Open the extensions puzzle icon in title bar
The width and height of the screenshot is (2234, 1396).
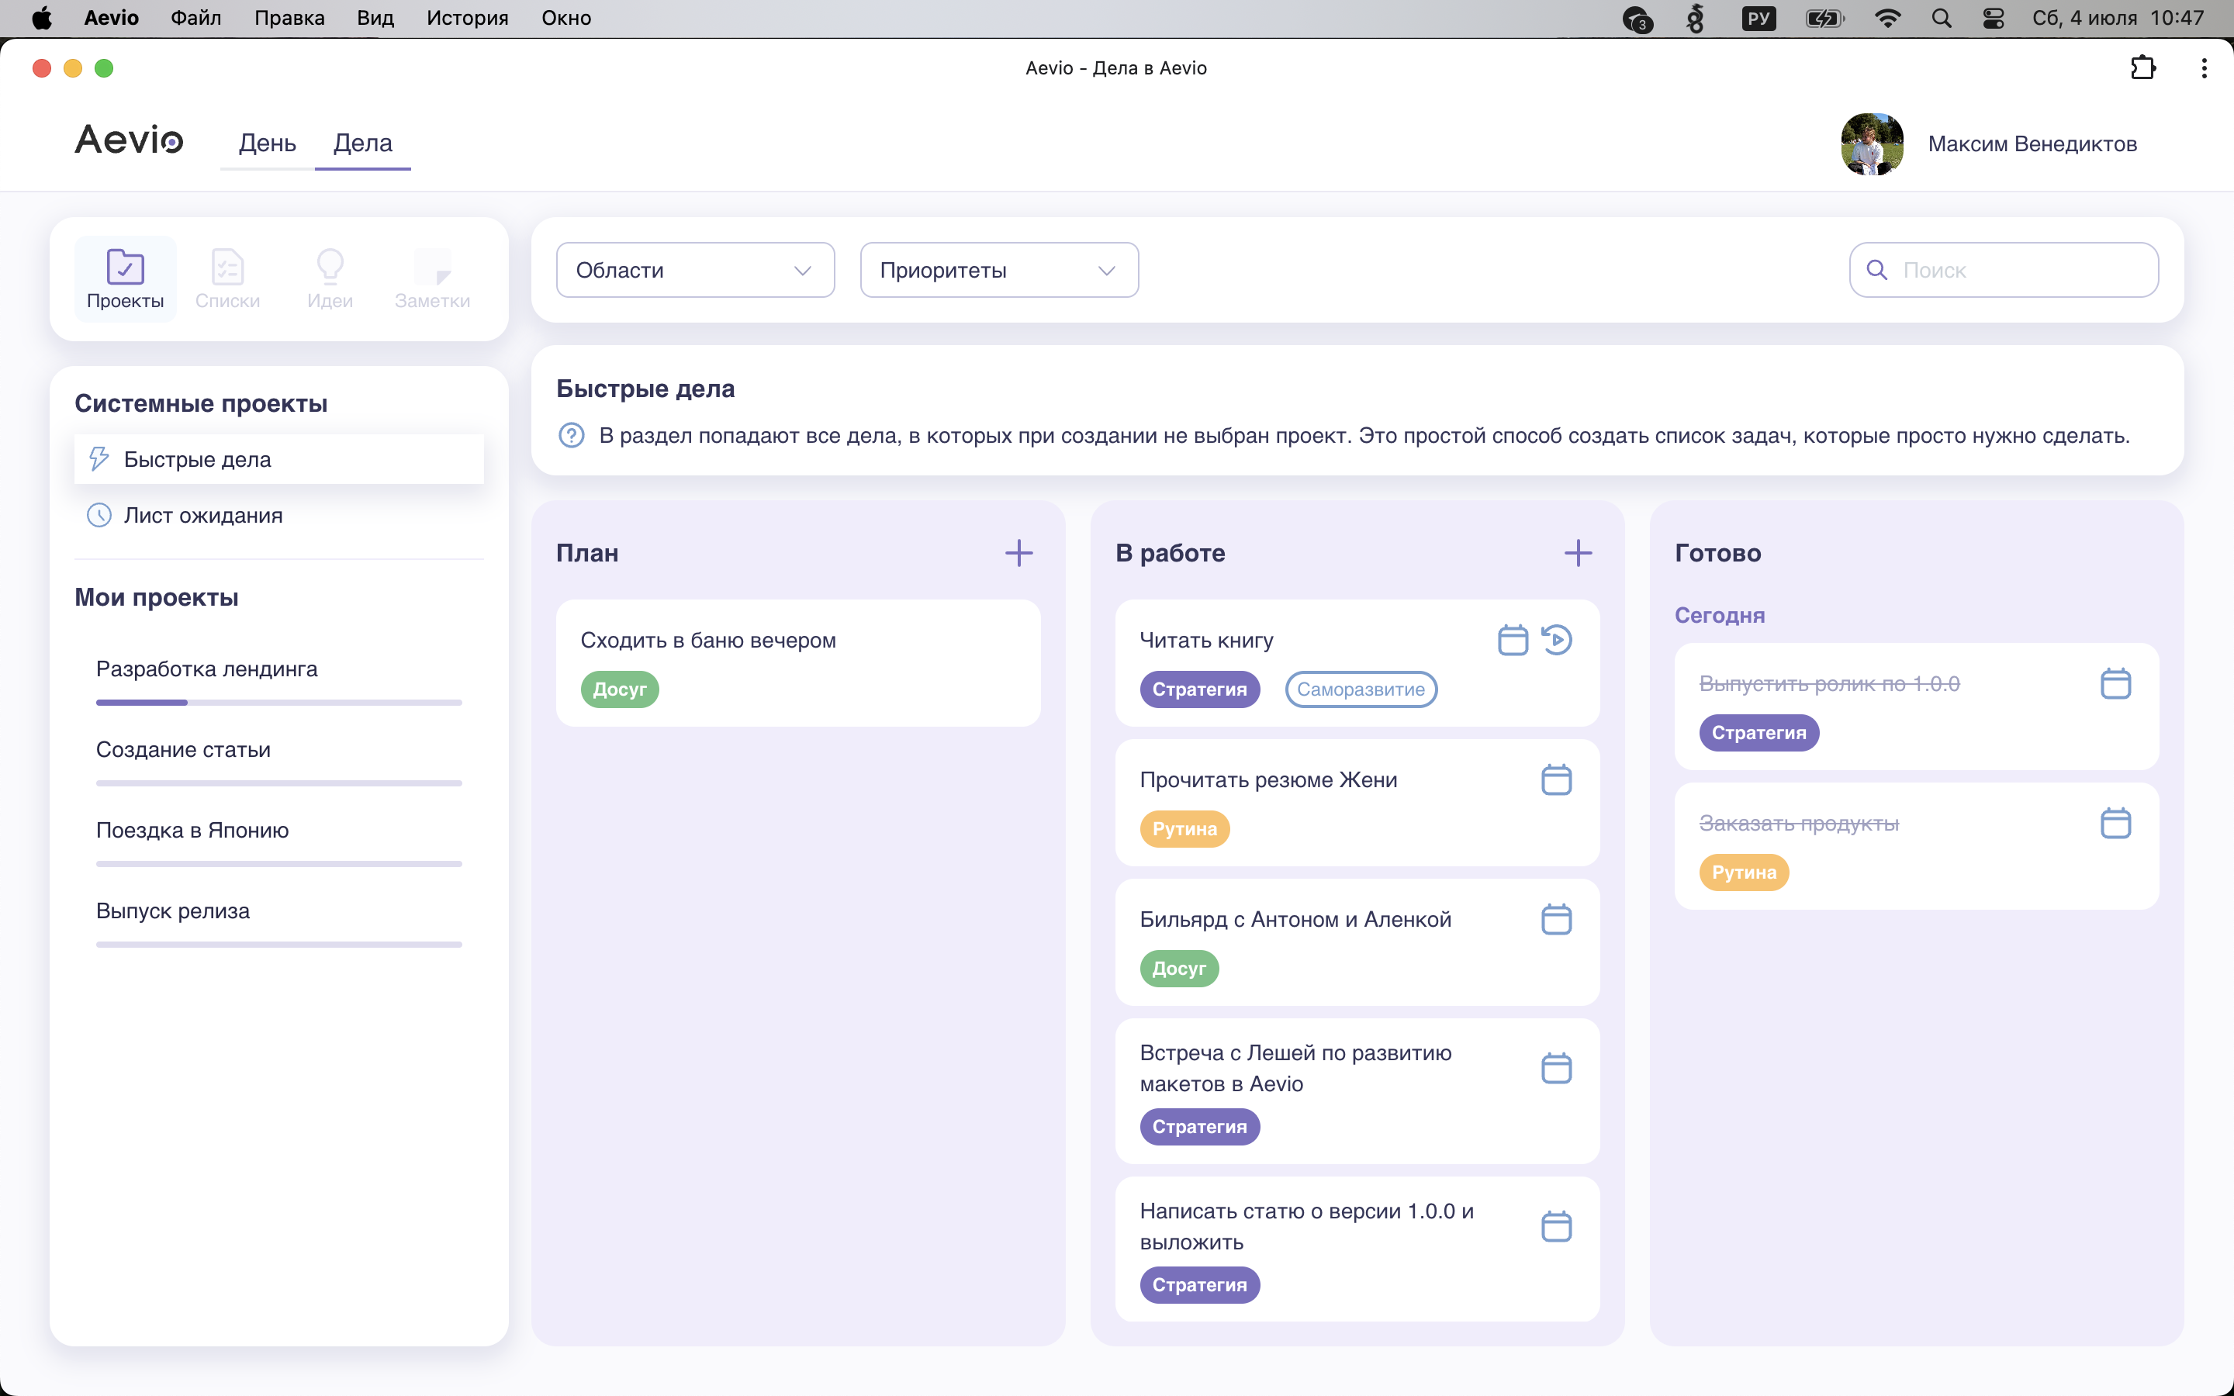click(2142, 68)
